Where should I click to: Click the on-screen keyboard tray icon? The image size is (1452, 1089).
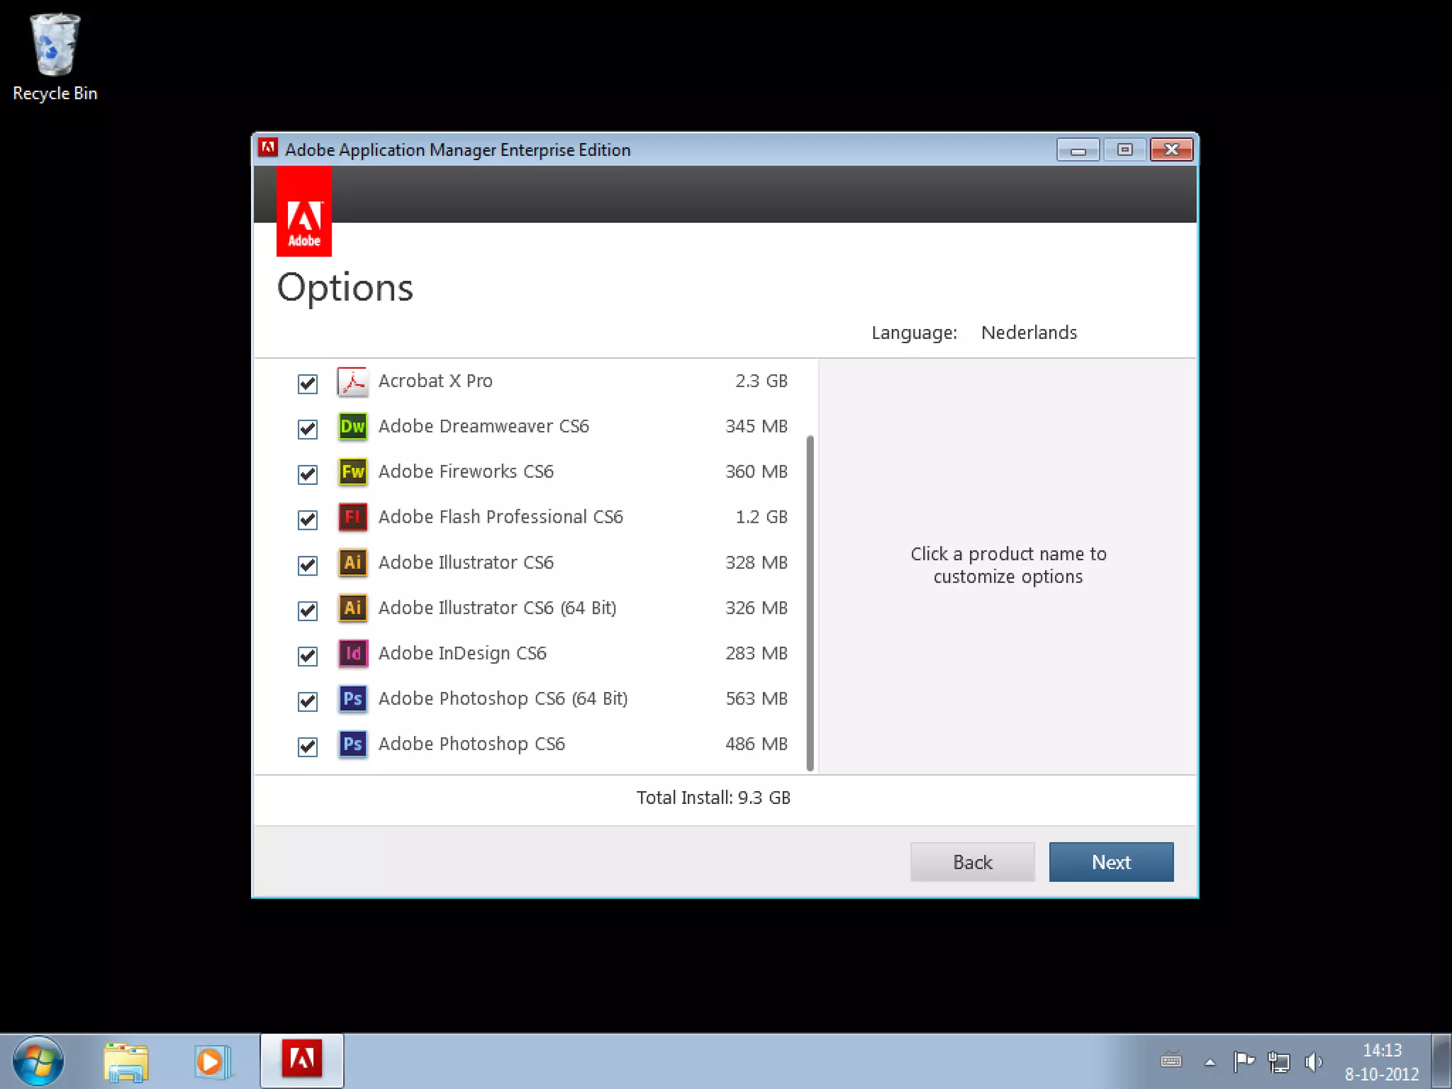click(1171, 1061)
